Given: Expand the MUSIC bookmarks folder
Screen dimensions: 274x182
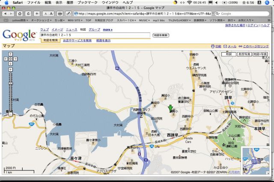Looking at the screenshot, I should click(x=145, y=20).
